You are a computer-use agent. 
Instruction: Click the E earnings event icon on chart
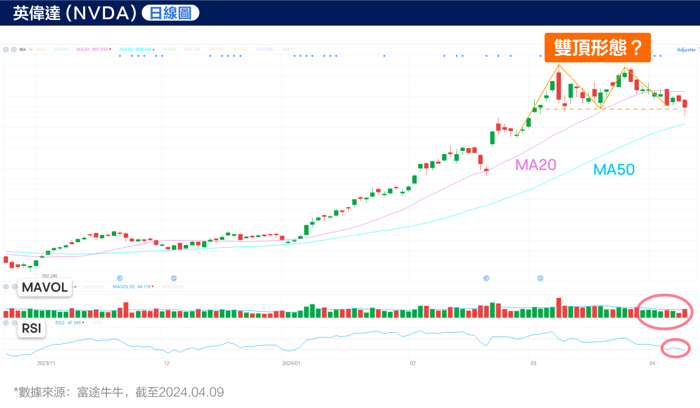pos(486,278)
